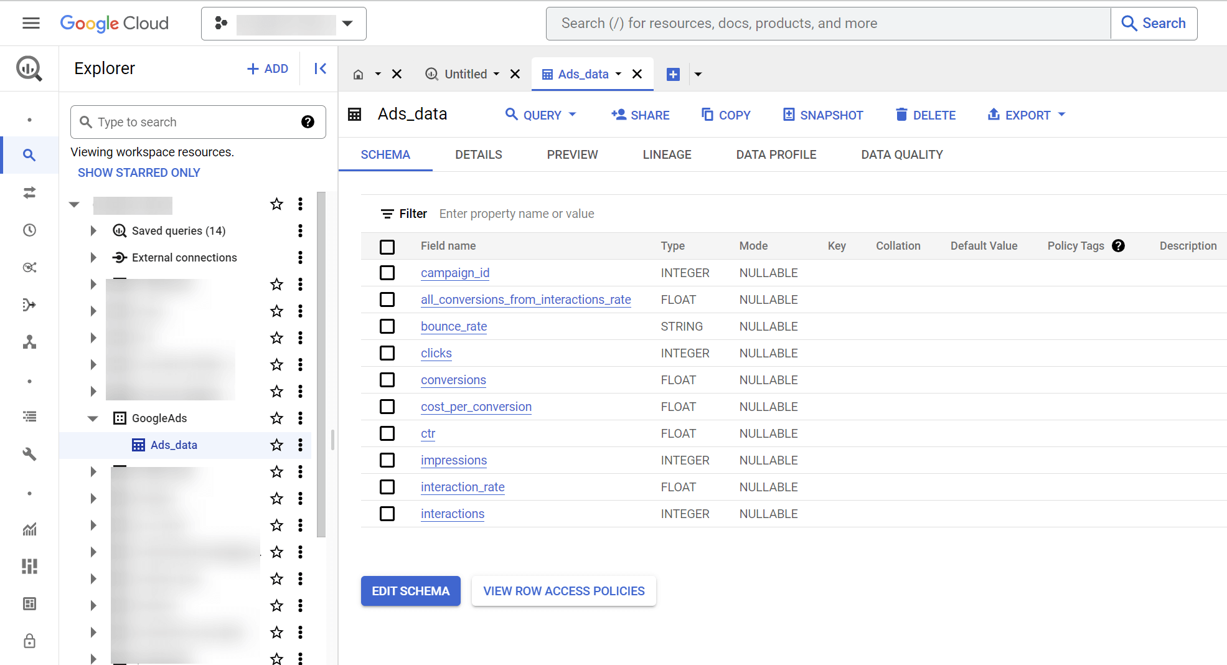Focus the Explorer 'Type to search' field
Viewport: 1227px width, 665px height.
[198, 122]
